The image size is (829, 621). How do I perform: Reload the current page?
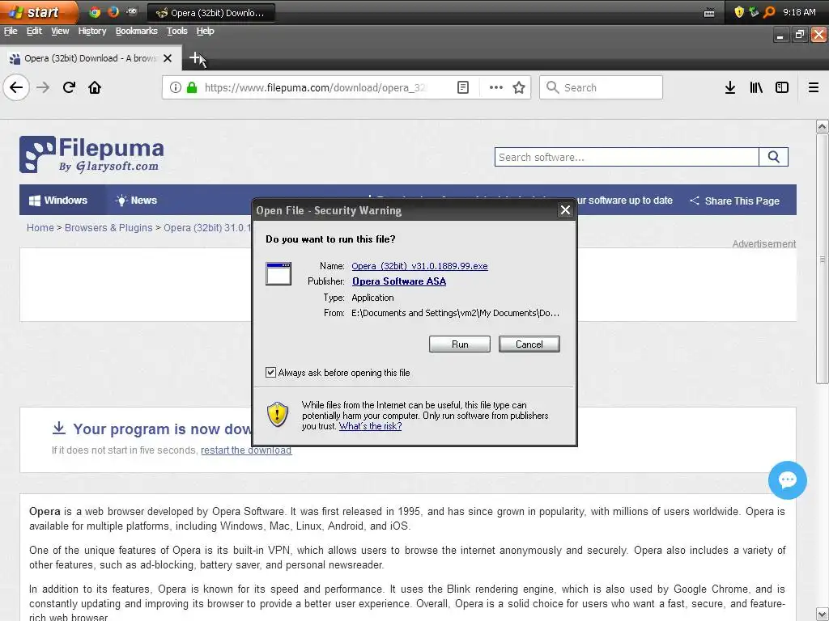(69, 87)
